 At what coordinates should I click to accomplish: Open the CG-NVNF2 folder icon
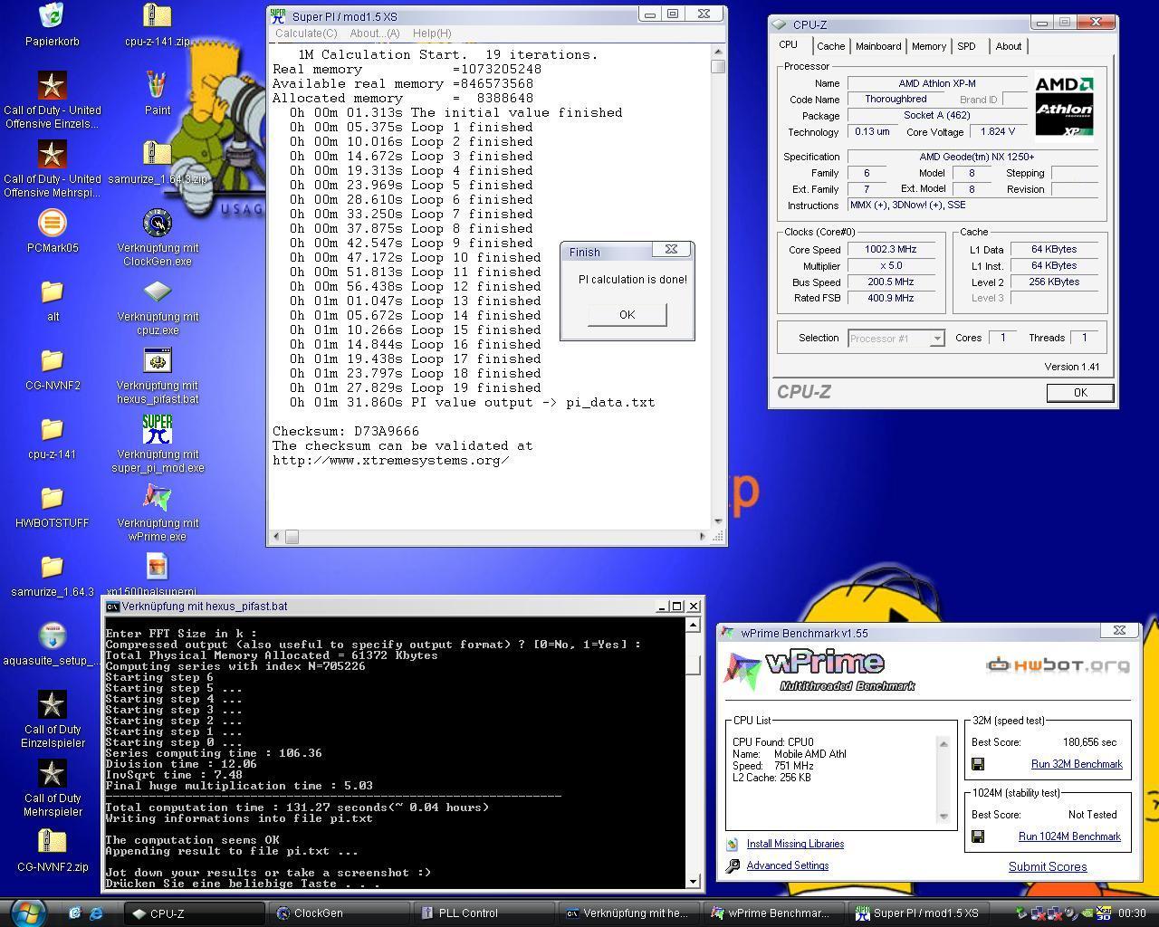point(52,360)
